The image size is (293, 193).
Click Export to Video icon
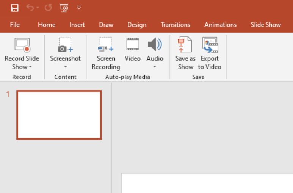[x=210, y=45]
